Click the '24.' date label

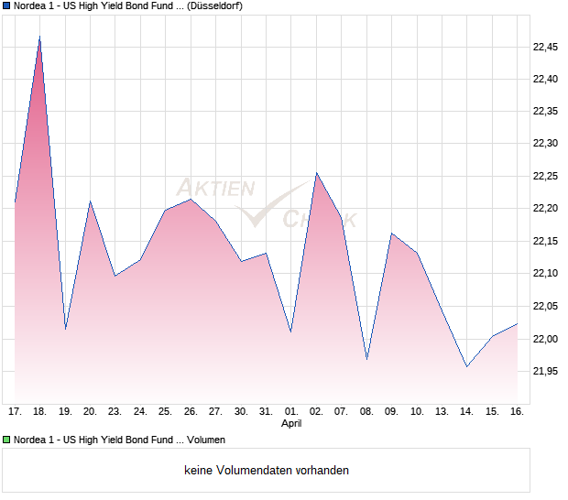[x=140, y=412]
